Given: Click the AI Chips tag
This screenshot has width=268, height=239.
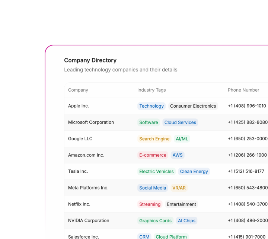Looking at the screenshot, I should point(186,221).
